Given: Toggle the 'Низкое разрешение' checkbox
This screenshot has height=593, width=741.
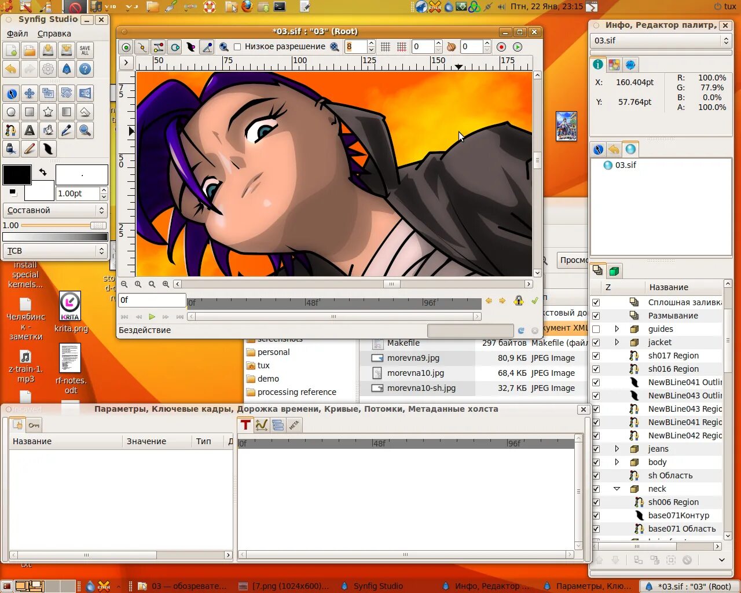Looking at the screenshot, I should click(237, 47).
